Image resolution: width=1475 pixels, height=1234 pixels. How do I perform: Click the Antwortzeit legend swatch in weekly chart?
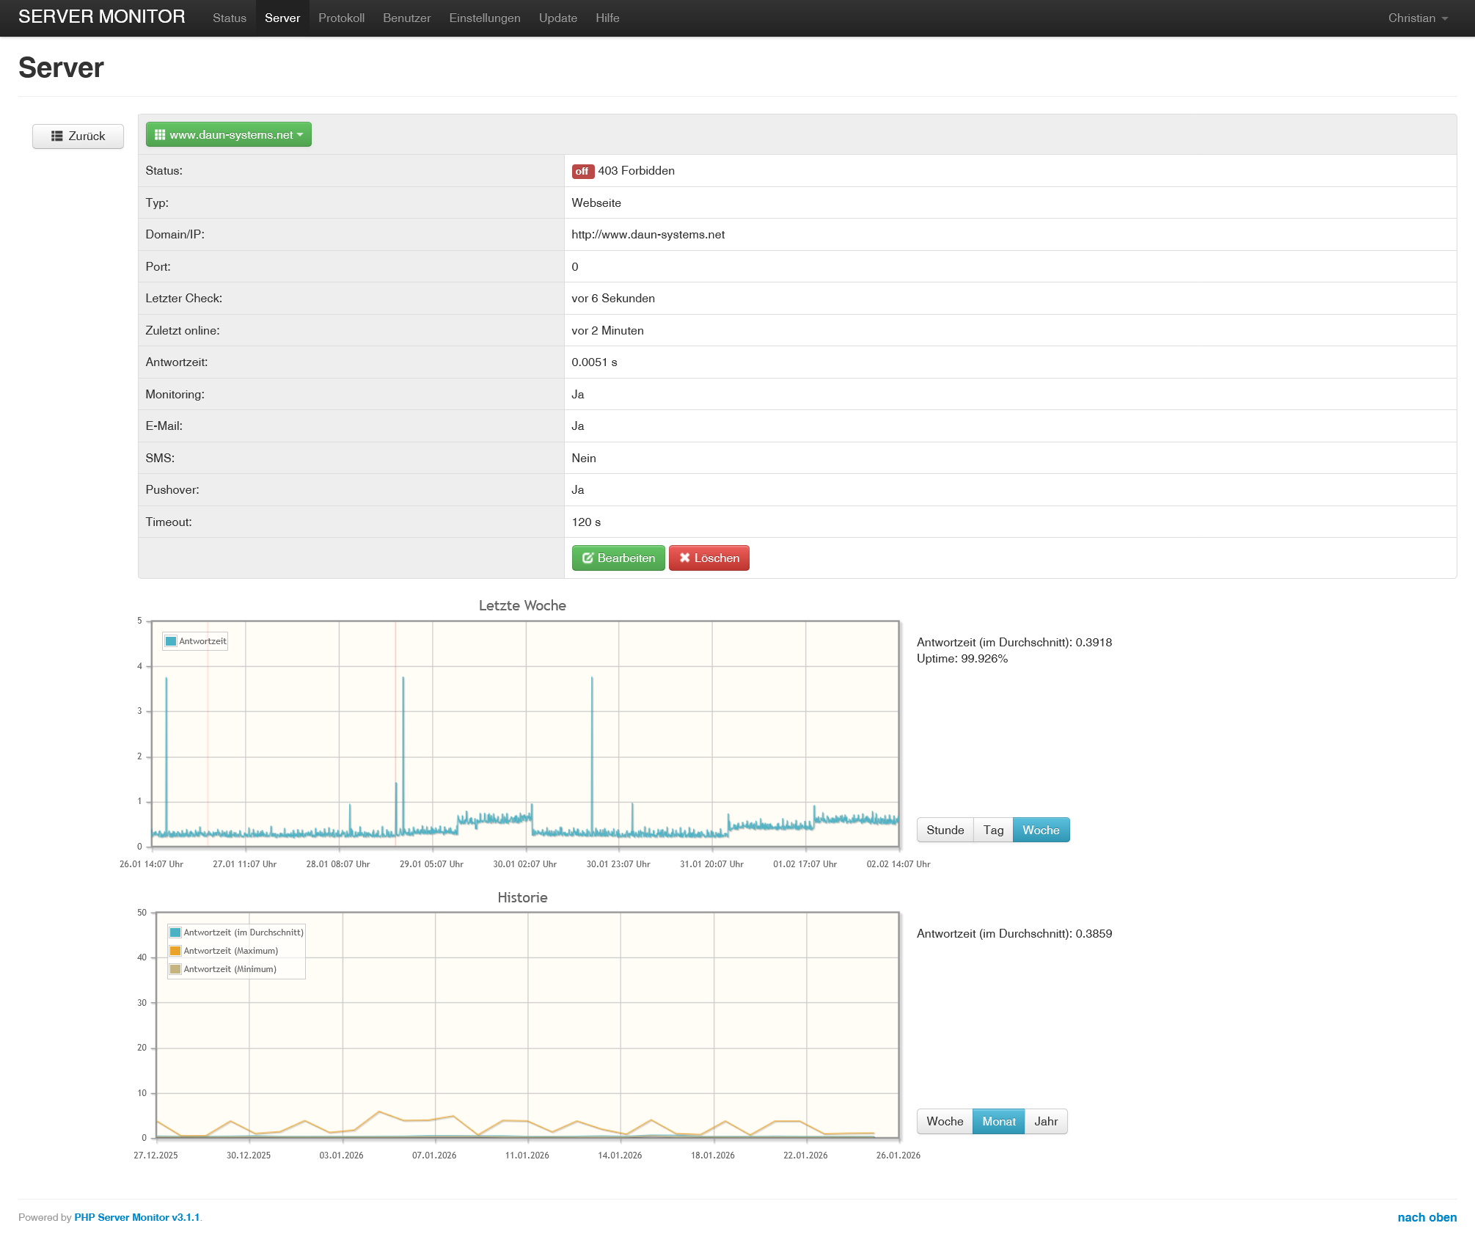click(x=171, y=641)
